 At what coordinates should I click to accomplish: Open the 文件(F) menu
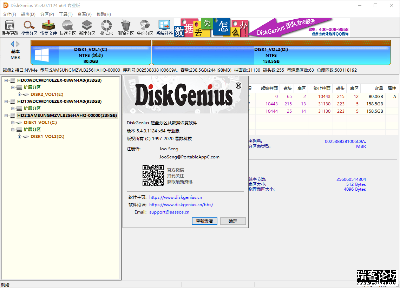[9, 14]
